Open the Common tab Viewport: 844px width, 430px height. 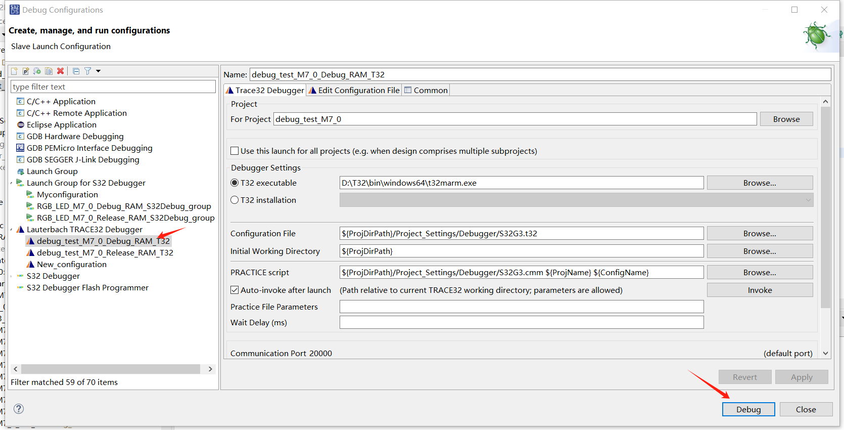[426, 90]
